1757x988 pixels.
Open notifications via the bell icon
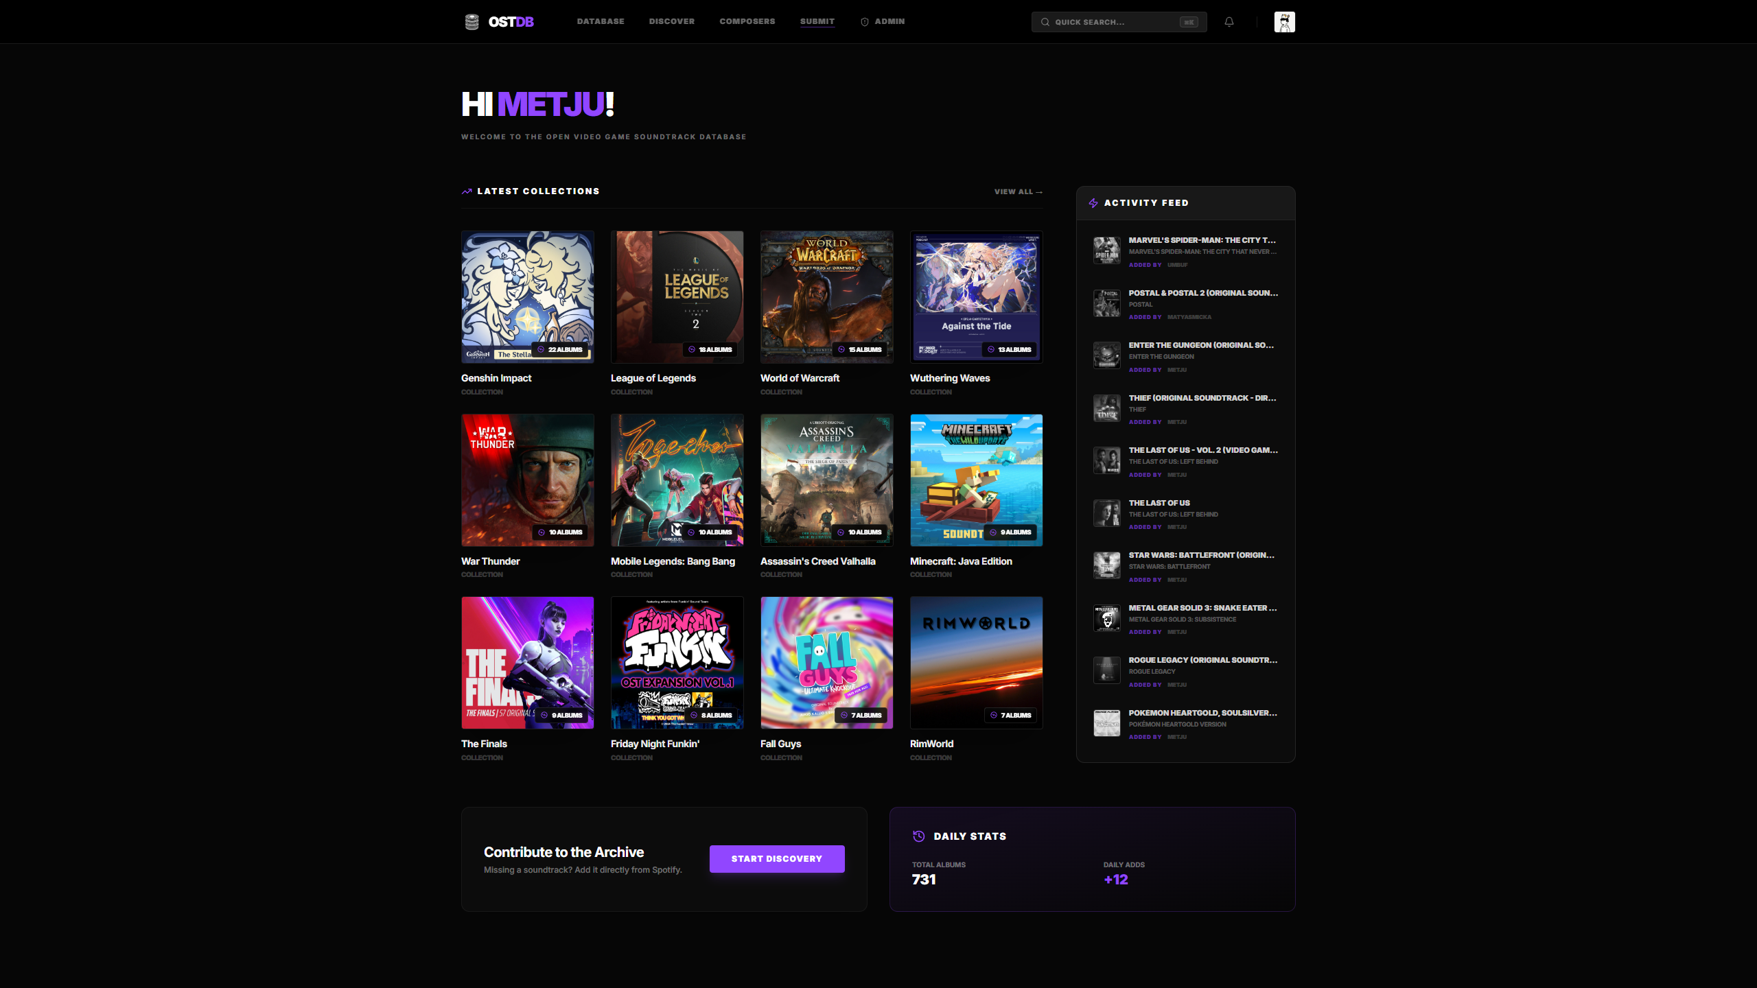(1229, 21)
